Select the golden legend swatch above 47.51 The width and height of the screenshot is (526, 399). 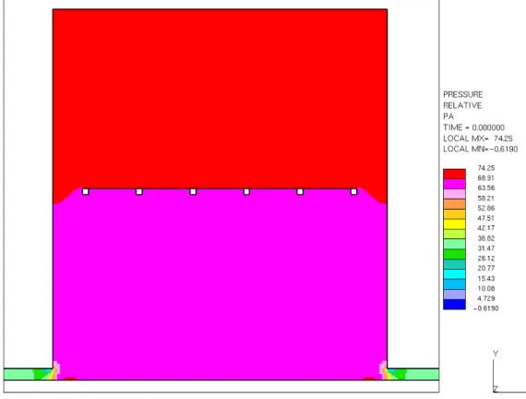click(454, 214)
